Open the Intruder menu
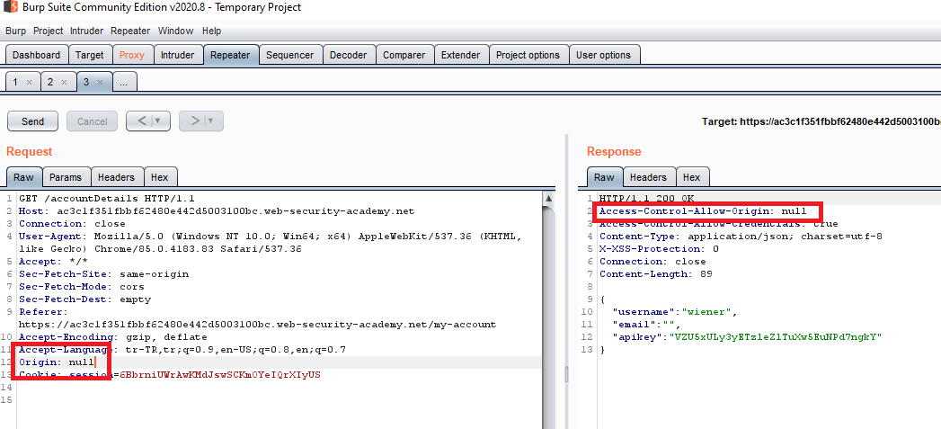Viewport: 941px width, 429px height. click(86, 31)
